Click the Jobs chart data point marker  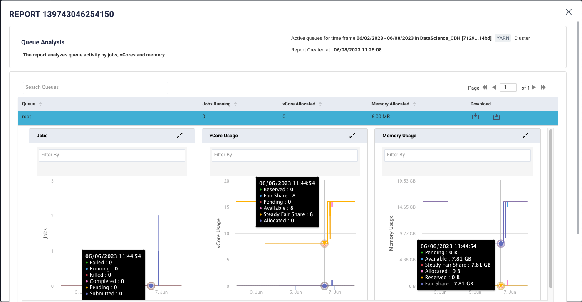151,286
